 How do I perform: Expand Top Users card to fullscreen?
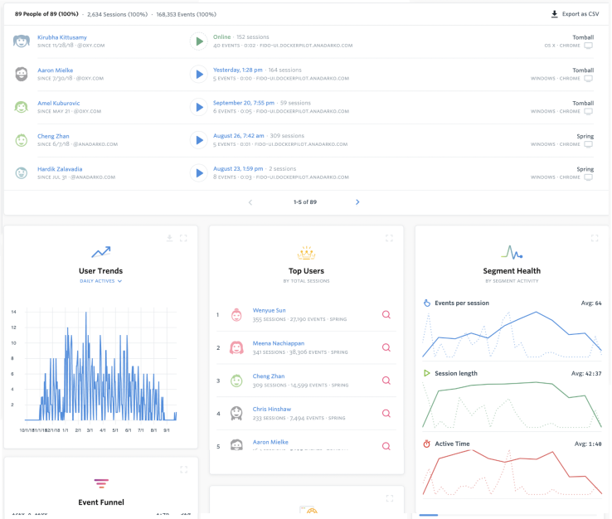click(x=389, y=238)
